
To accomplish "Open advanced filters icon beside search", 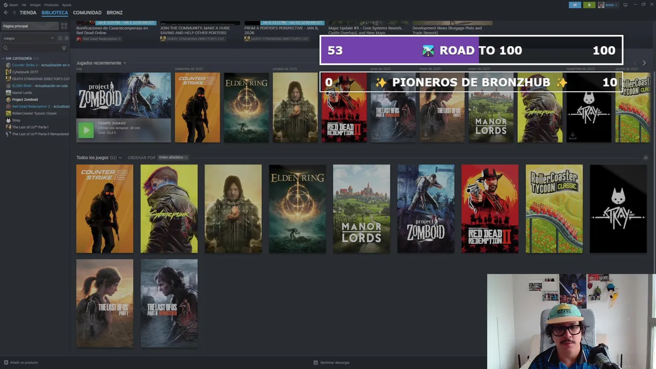I will pyautogui.click(x=64, y=48).
